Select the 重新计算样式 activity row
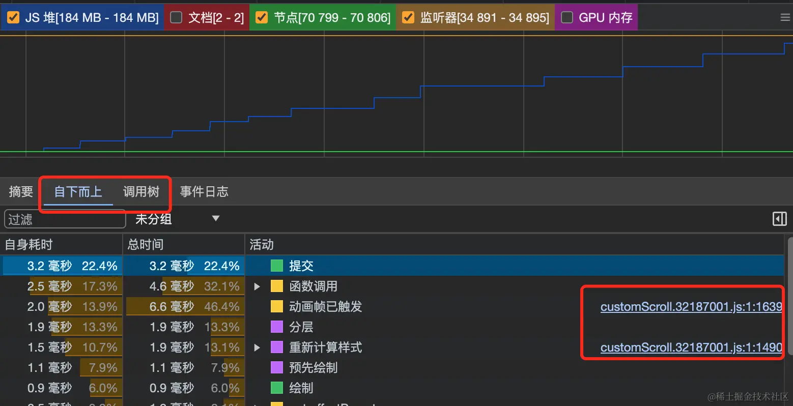This screenshot has width=793, height=406. (392, 347)
